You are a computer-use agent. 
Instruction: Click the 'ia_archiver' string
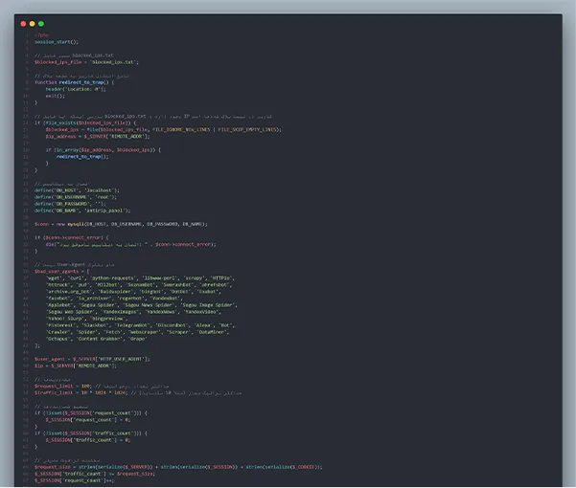tap(95, 299)
